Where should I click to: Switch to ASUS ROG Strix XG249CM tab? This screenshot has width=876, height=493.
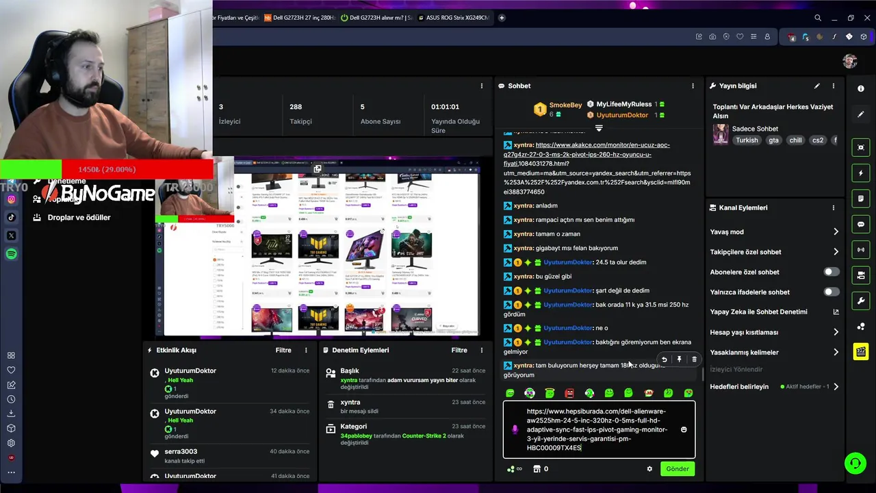click(x=454, y=18)
